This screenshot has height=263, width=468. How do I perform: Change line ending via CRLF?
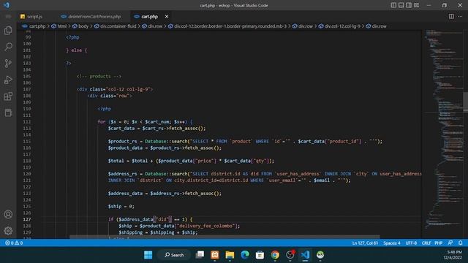click(426, 243)
